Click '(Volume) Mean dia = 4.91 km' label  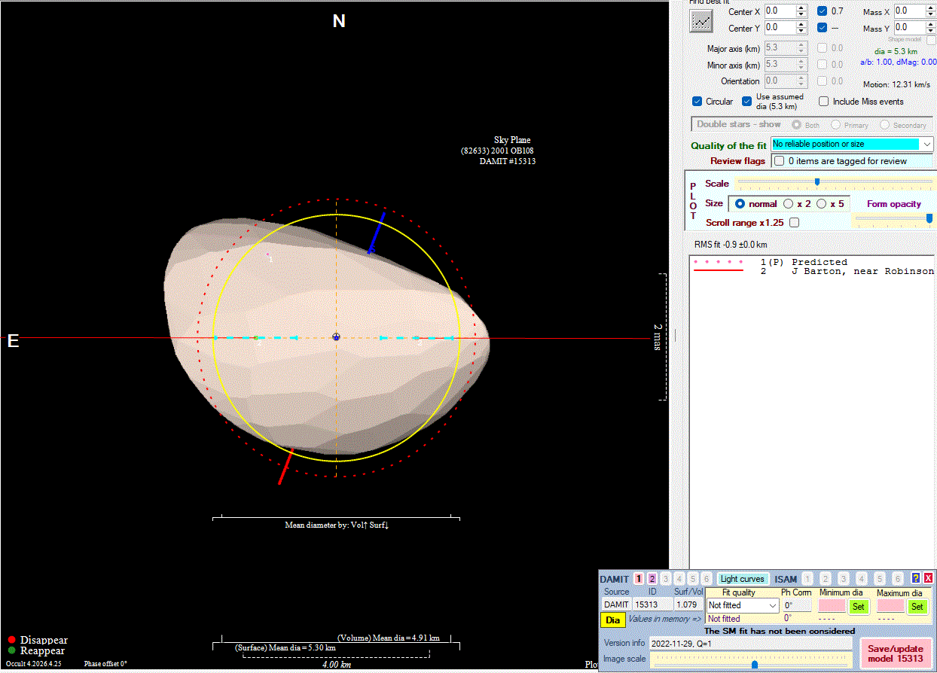(389, 638)
